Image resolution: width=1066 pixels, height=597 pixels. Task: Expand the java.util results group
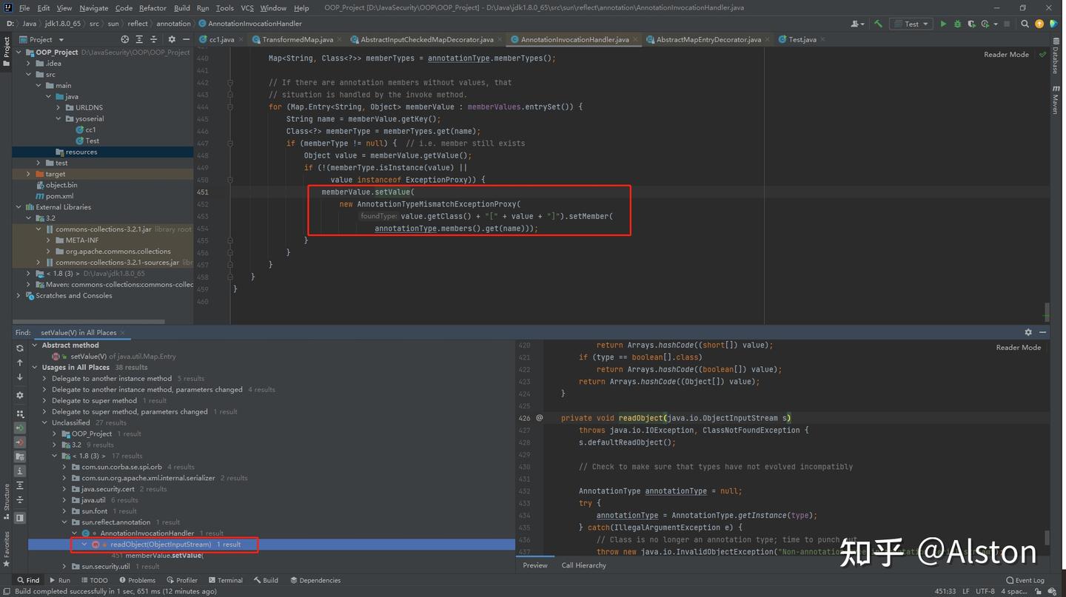[64, 500]
